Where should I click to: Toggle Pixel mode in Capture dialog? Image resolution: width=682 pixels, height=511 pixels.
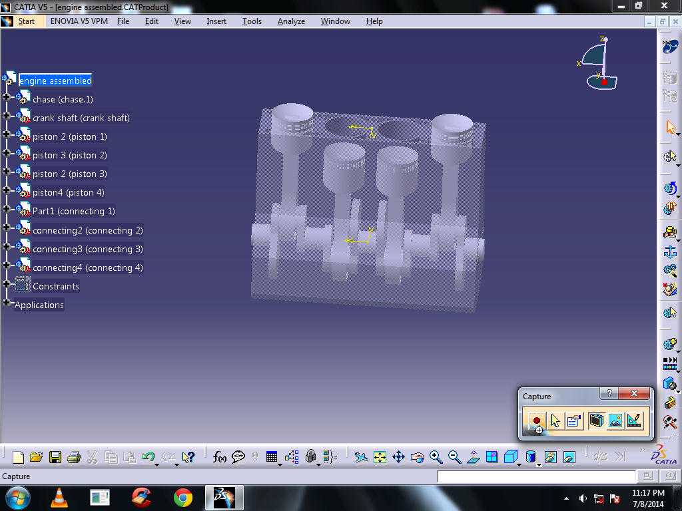pos(615,421)
